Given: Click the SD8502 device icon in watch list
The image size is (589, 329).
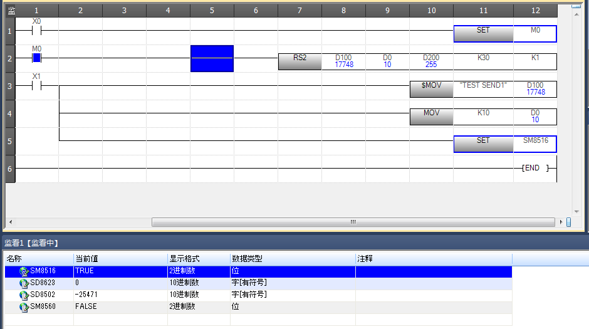Looking at the screenshot, I should point(24,295).
